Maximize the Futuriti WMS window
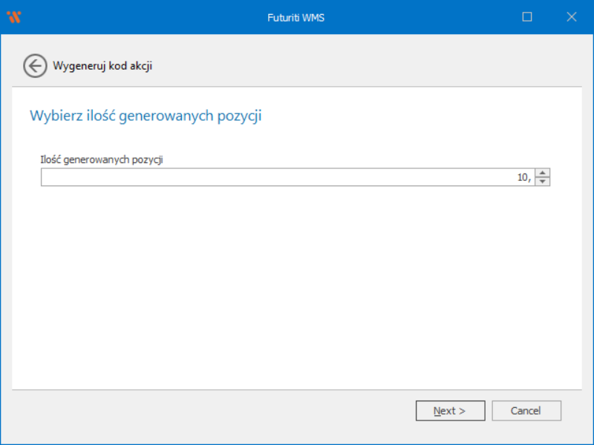Screen dimensions: 594x445 pos(527,17)
